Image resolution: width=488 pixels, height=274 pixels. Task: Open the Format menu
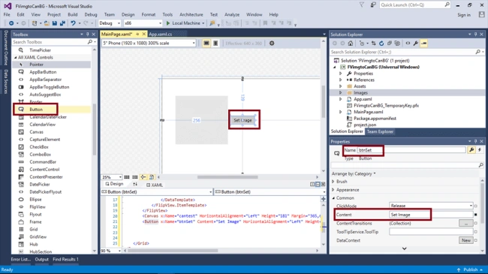149,14
